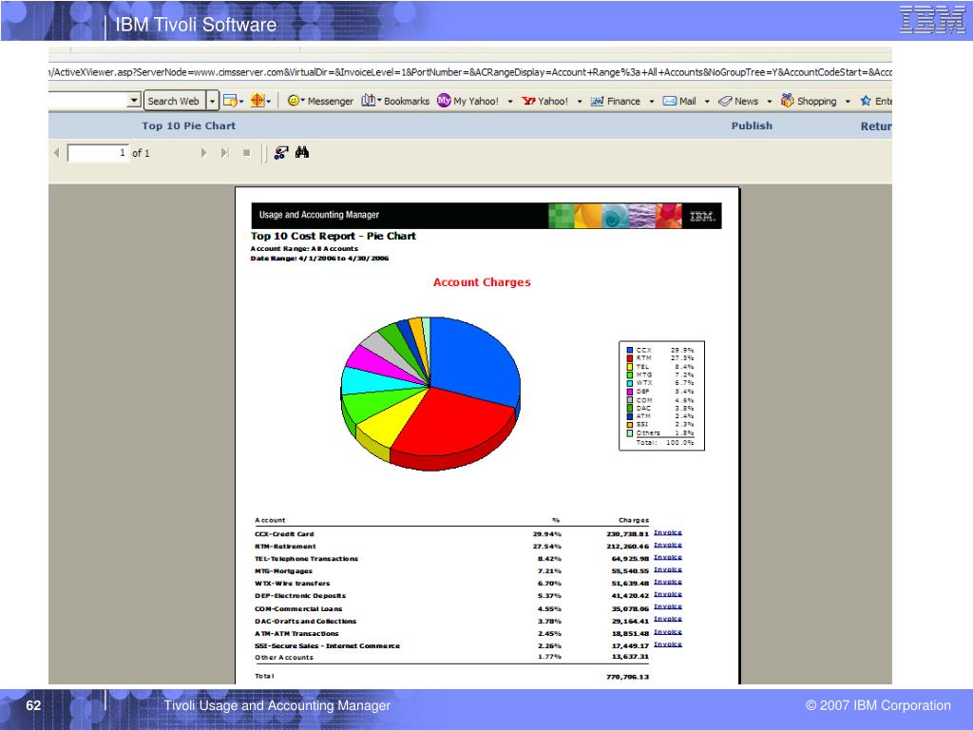The height and width of the screenshot is (730, 973).
Task: Expand the Shopping dropdown arrow
Action: point(848,101)
